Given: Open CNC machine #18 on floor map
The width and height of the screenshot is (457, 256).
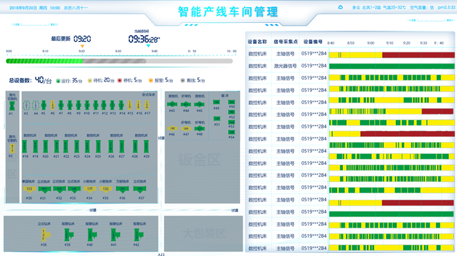Looking at the screenshot, I should point(25,147).
